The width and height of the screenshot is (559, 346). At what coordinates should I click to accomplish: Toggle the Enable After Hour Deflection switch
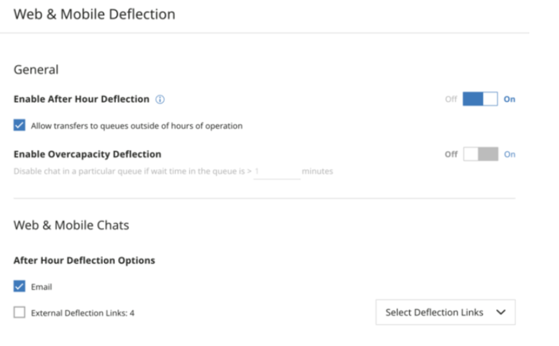[x=480, y=99]
